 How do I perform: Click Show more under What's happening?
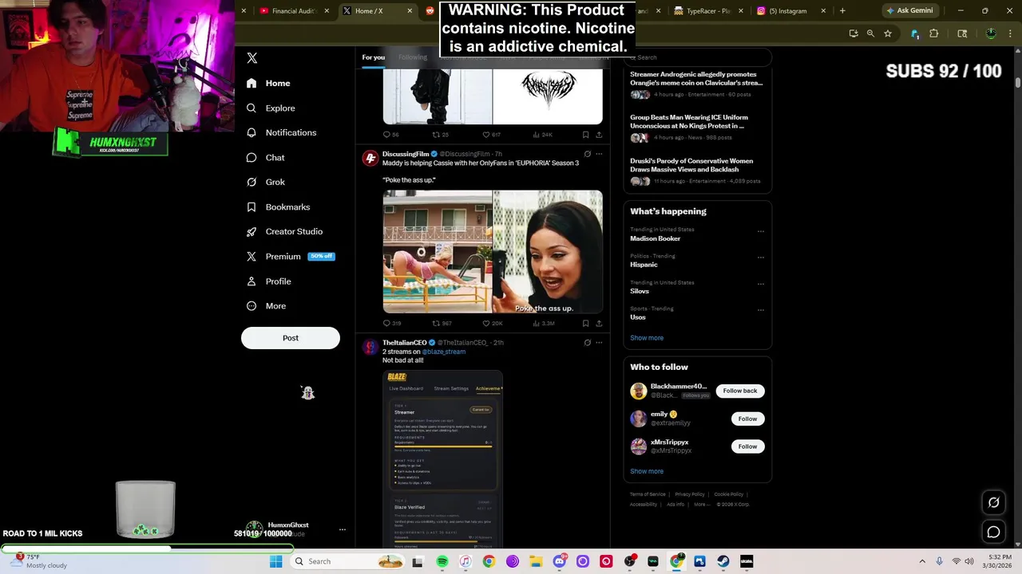pyautogui.click(x=647, y=338)
